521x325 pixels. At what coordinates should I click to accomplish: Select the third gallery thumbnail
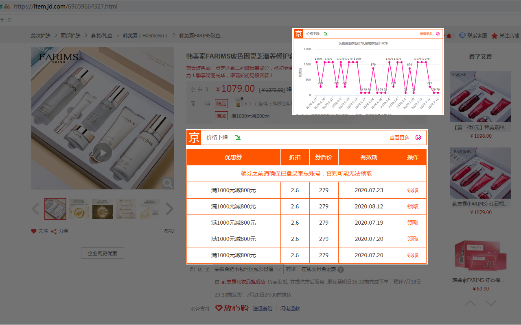(103, 209)
